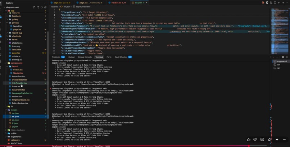Click the open changes icon in editor toolbar

[x=271, y=3]
